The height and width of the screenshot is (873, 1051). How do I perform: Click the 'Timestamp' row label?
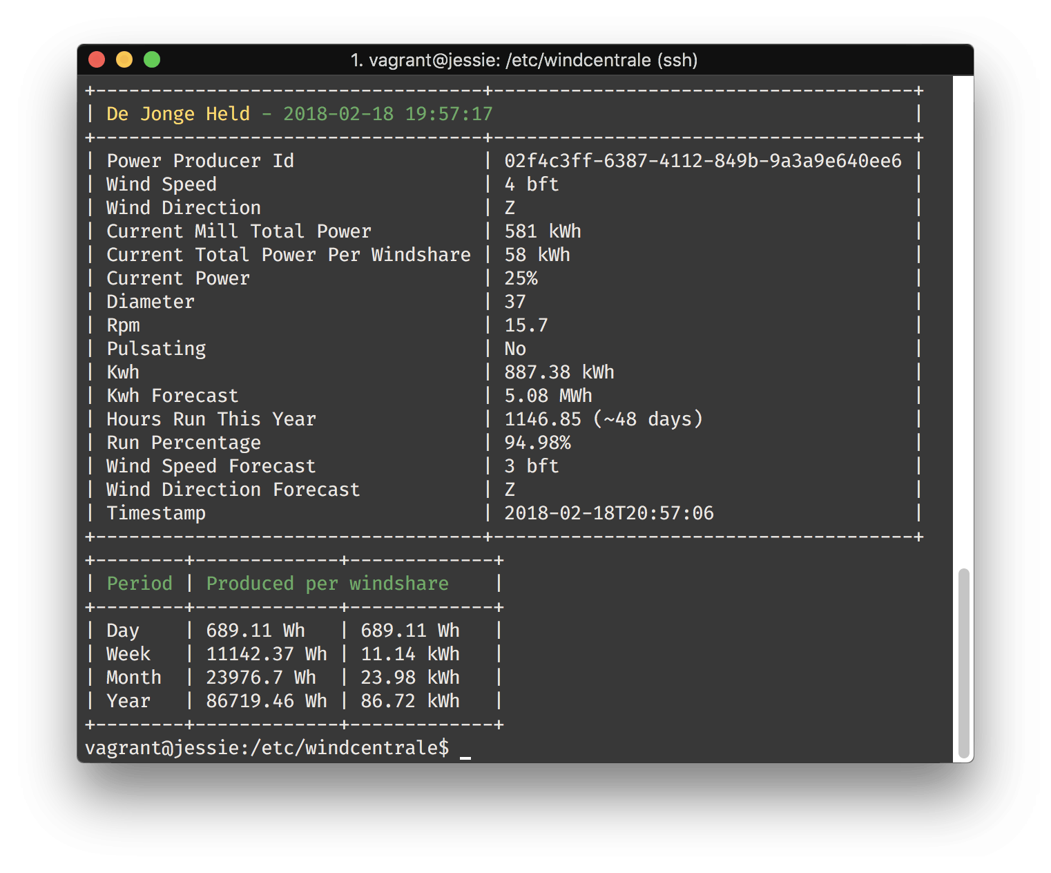[x=156, y=513]
